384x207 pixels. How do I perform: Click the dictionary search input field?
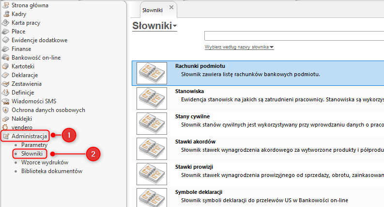pos(294,36)
